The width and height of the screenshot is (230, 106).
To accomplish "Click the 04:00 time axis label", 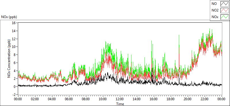I will click(x=52, y=99).
